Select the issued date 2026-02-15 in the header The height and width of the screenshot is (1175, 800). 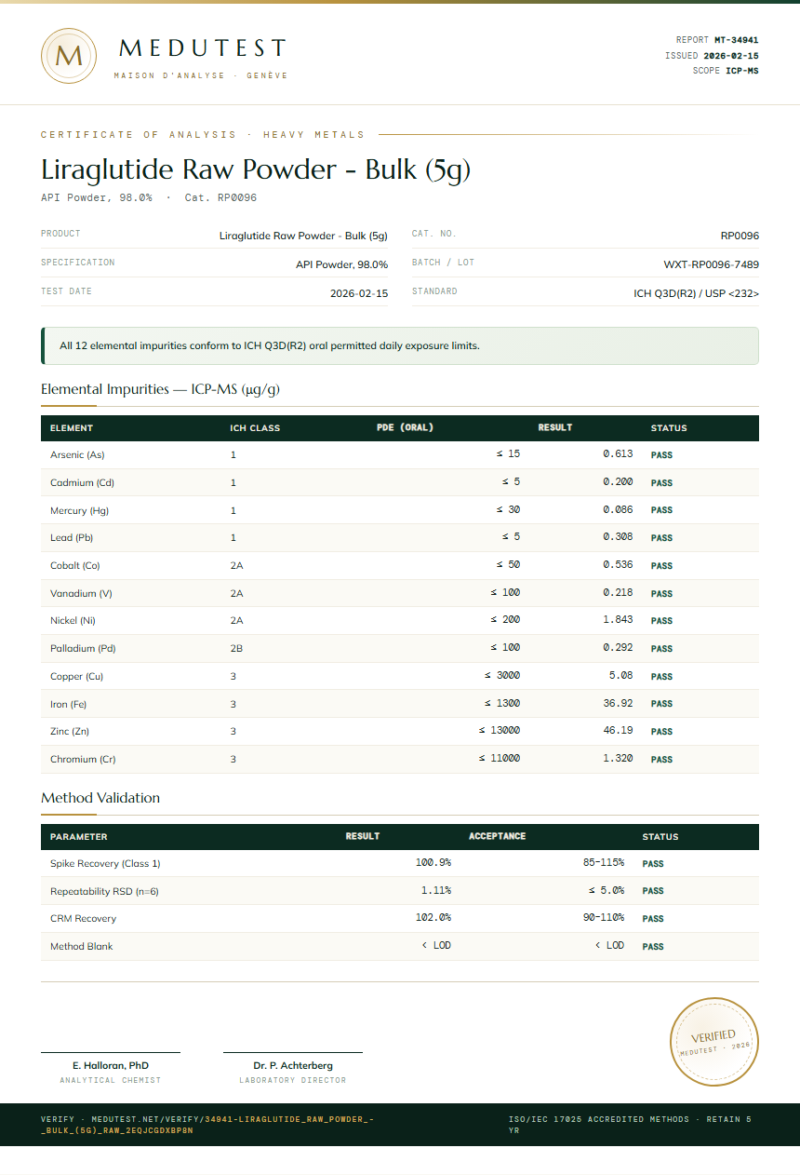730,56
